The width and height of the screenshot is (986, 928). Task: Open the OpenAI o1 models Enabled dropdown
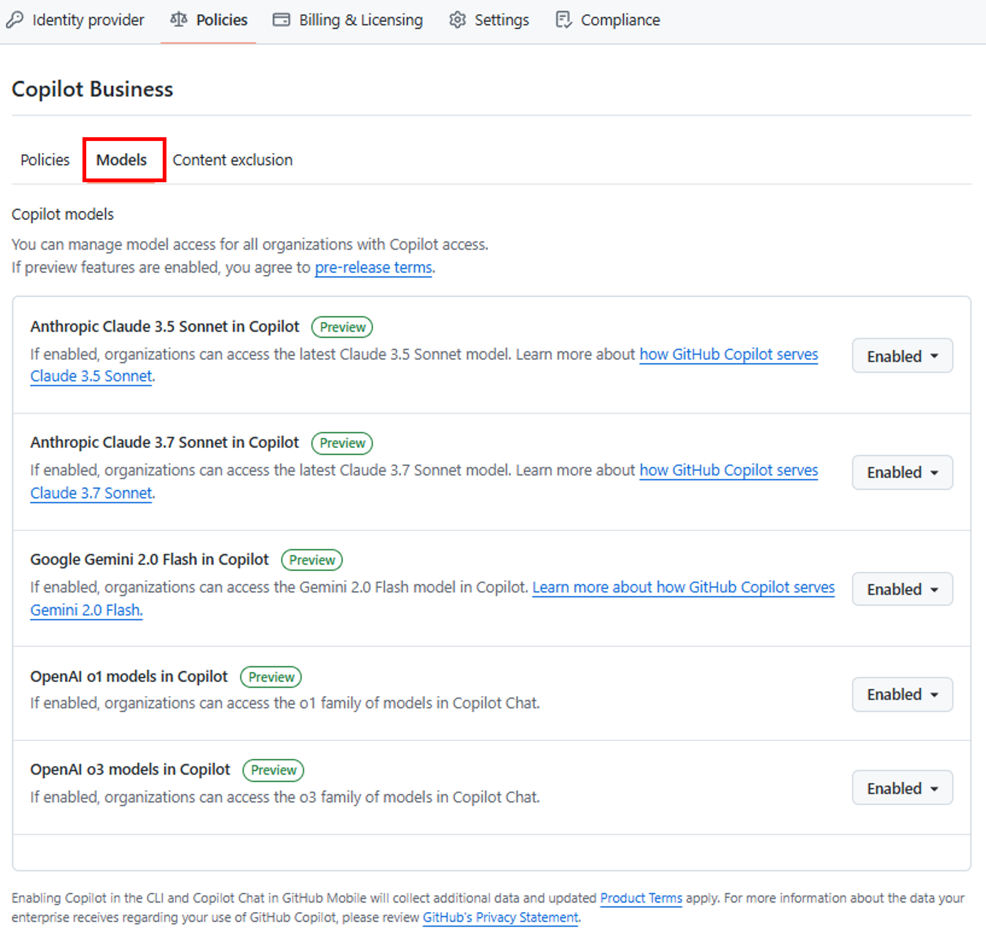[902, 694]
